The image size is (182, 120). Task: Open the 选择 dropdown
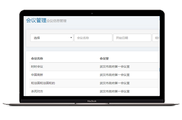(x=51, y=38)
